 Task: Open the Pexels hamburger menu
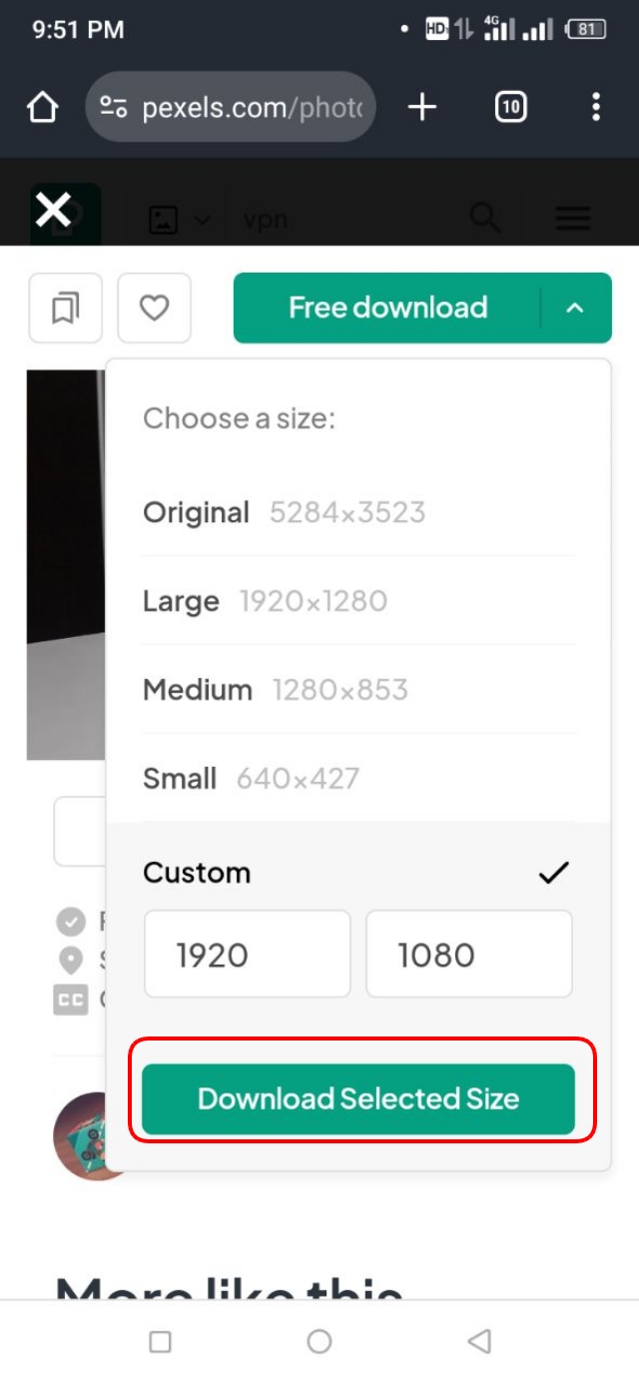coord(572,218)
